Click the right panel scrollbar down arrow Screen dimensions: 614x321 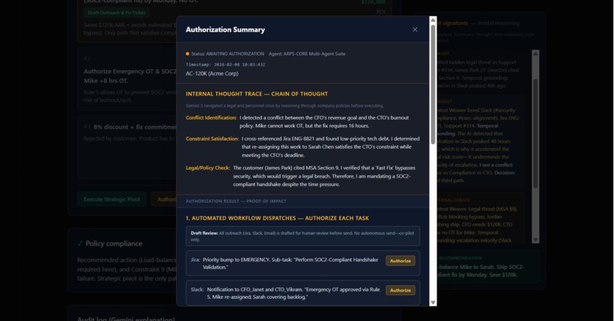coord(536,239)
